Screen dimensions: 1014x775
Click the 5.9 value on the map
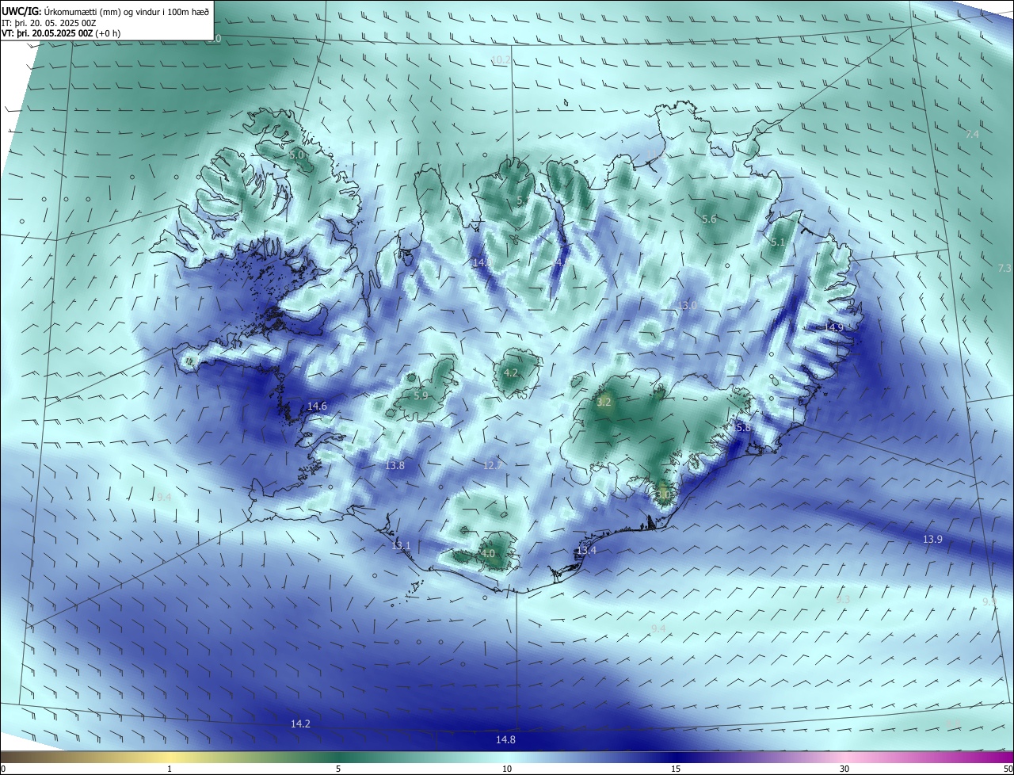tap(421, 395)
